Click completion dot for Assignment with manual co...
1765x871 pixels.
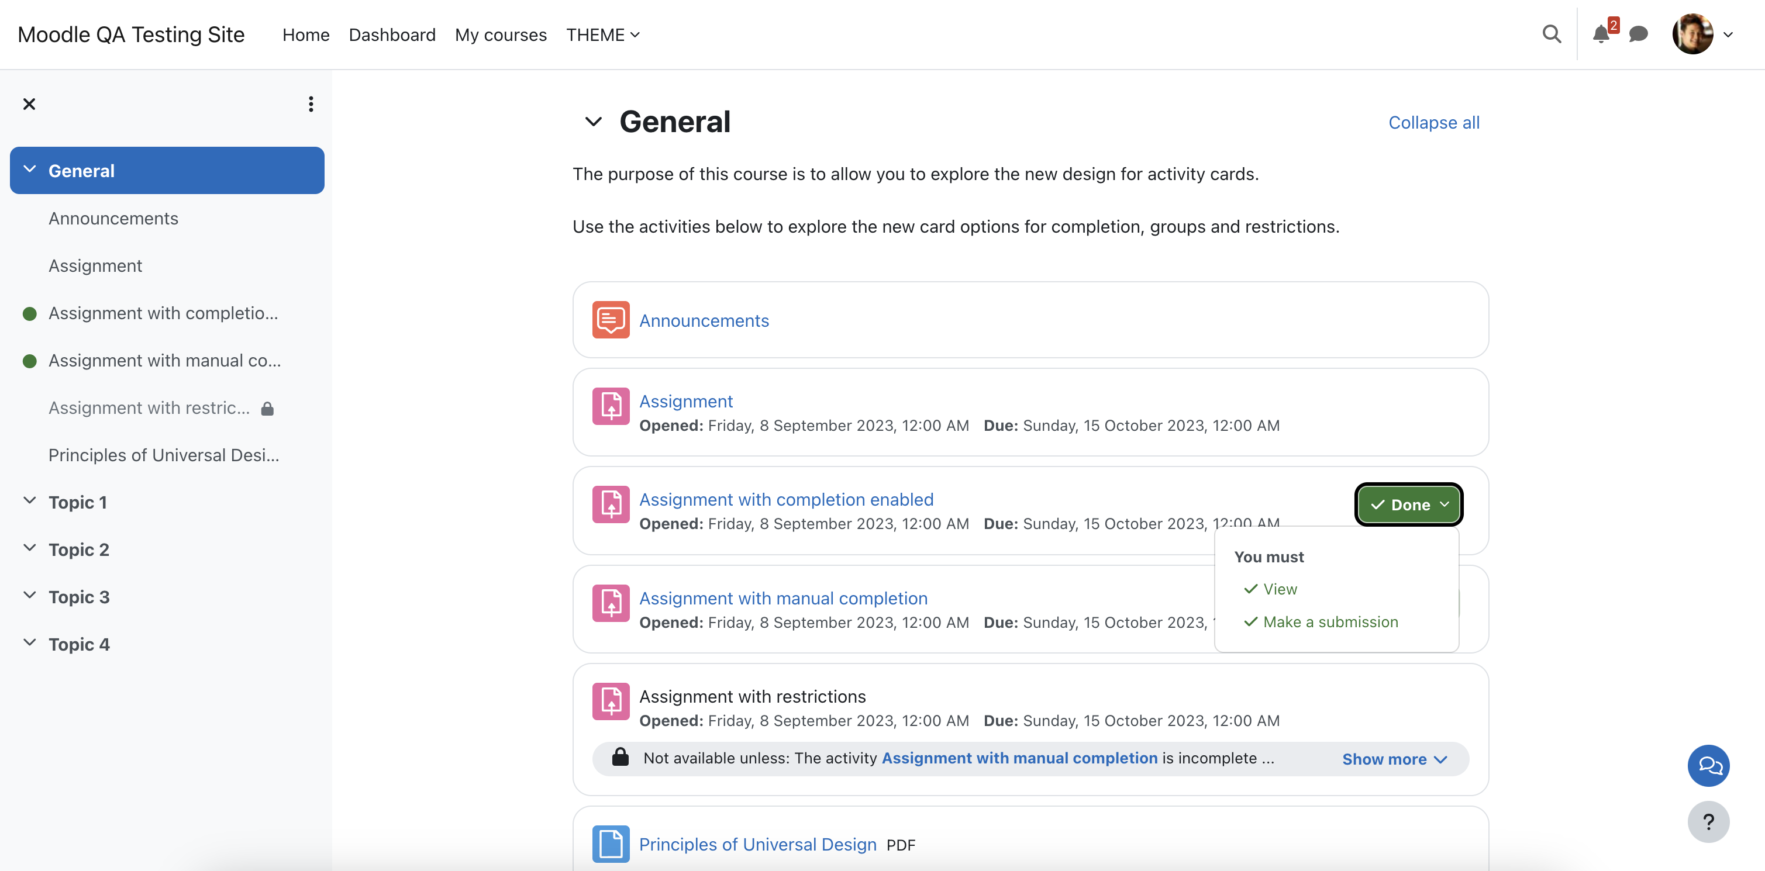coord(29,361)
